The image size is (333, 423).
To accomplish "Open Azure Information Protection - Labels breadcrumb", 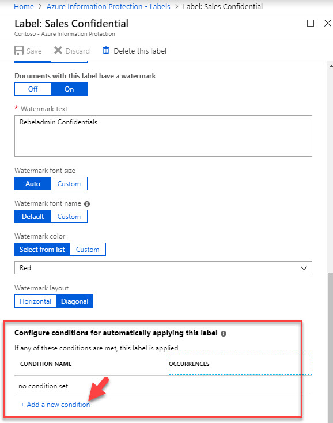I will [108, 6].
